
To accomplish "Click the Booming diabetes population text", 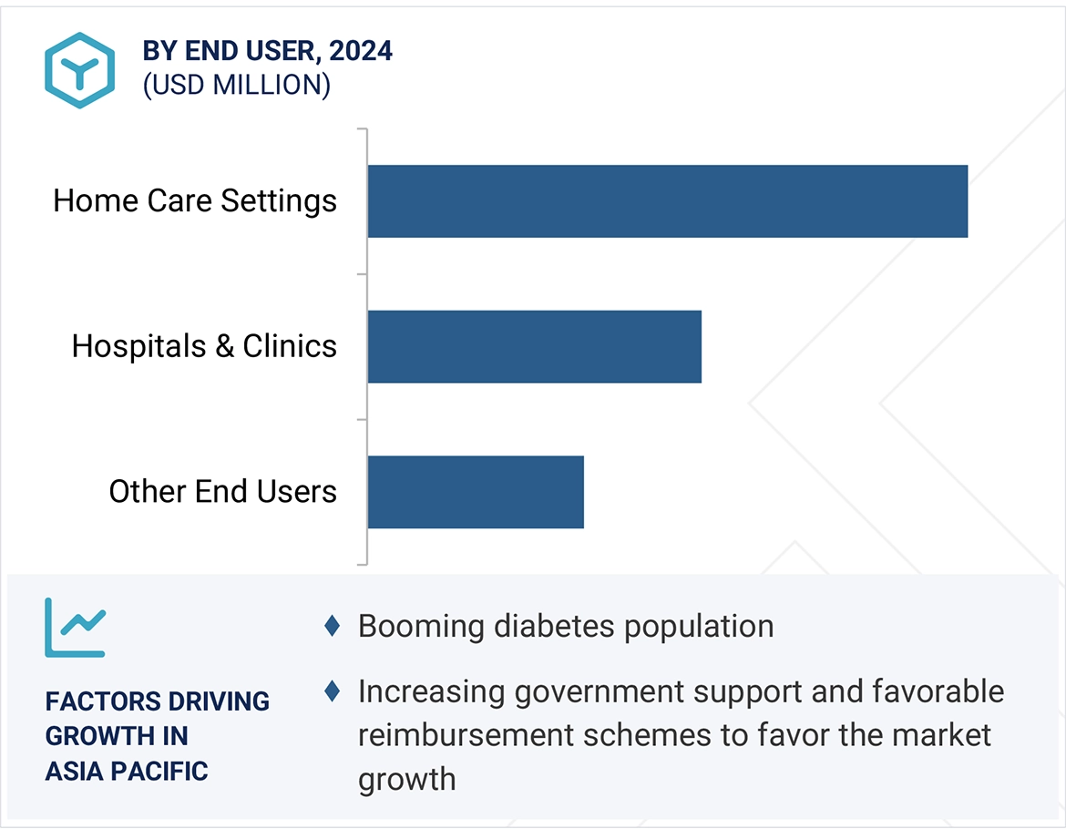I will [x=566, y=626].
